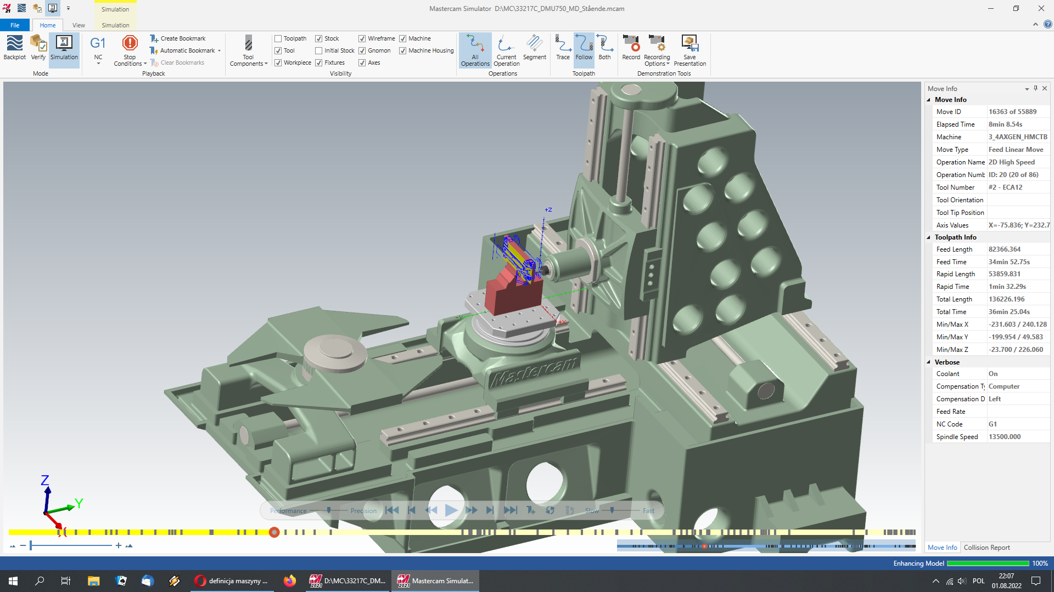The height and width of the screenshot is (592, 1054).
Task: Click the G1 NC icon
Action: pyautogui.click(x=98, y=44)
